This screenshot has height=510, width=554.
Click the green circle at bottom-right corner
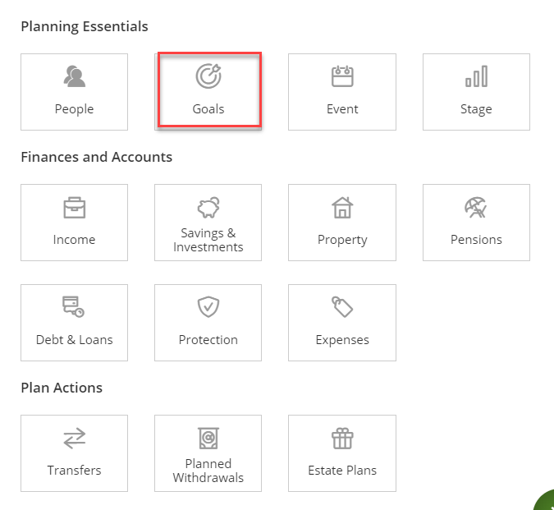pyautogui.click(x=546, y=501)
